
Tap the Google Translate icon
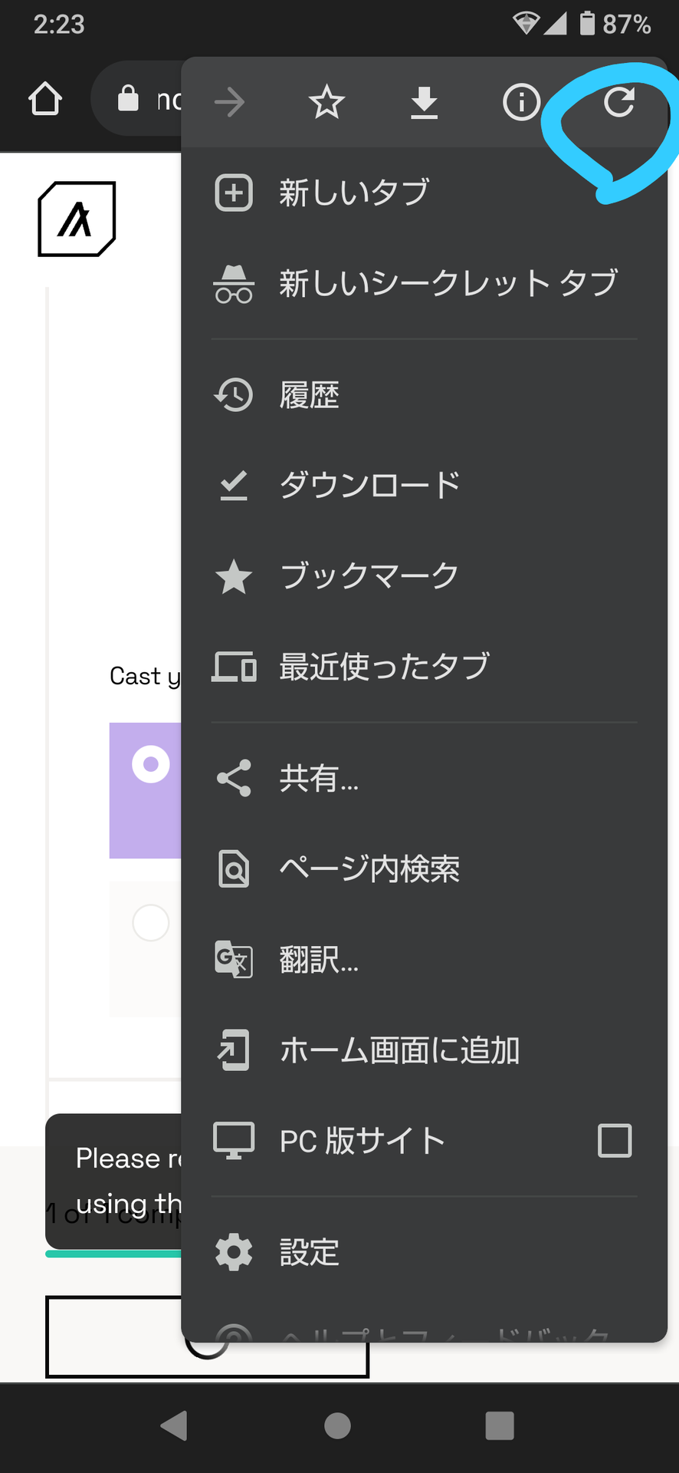tap(234, 959)
